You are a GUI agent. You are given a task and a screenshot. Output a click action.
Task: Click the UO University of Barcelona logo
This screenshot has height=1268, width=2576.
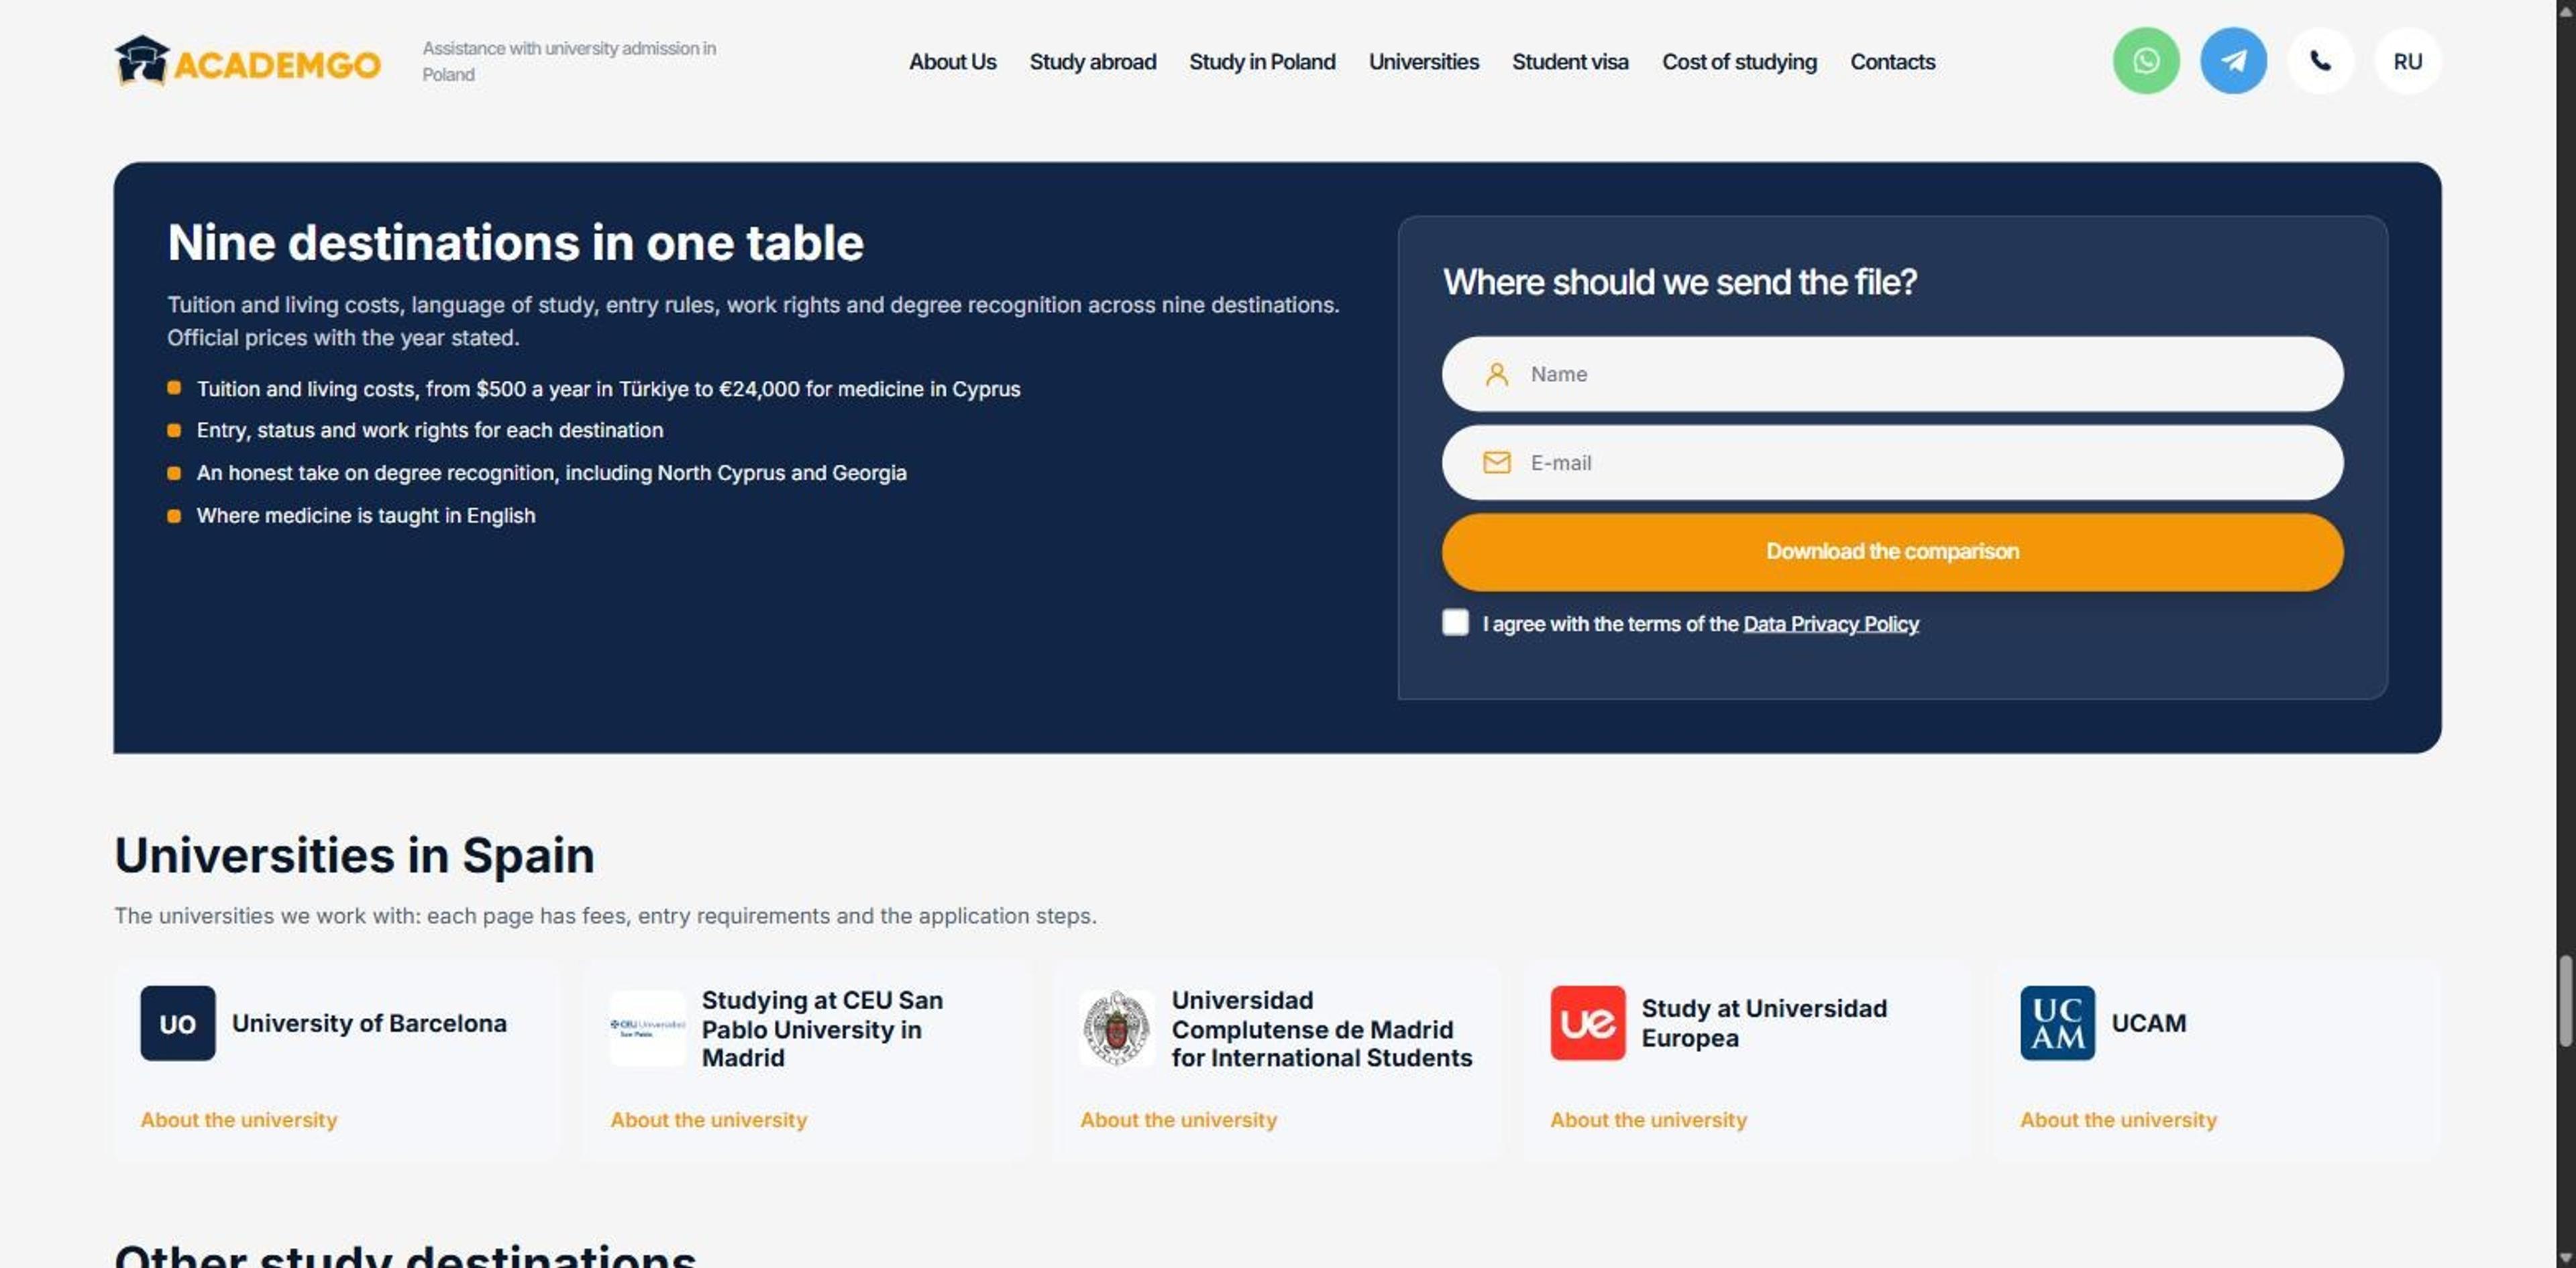click(178, 1023)
